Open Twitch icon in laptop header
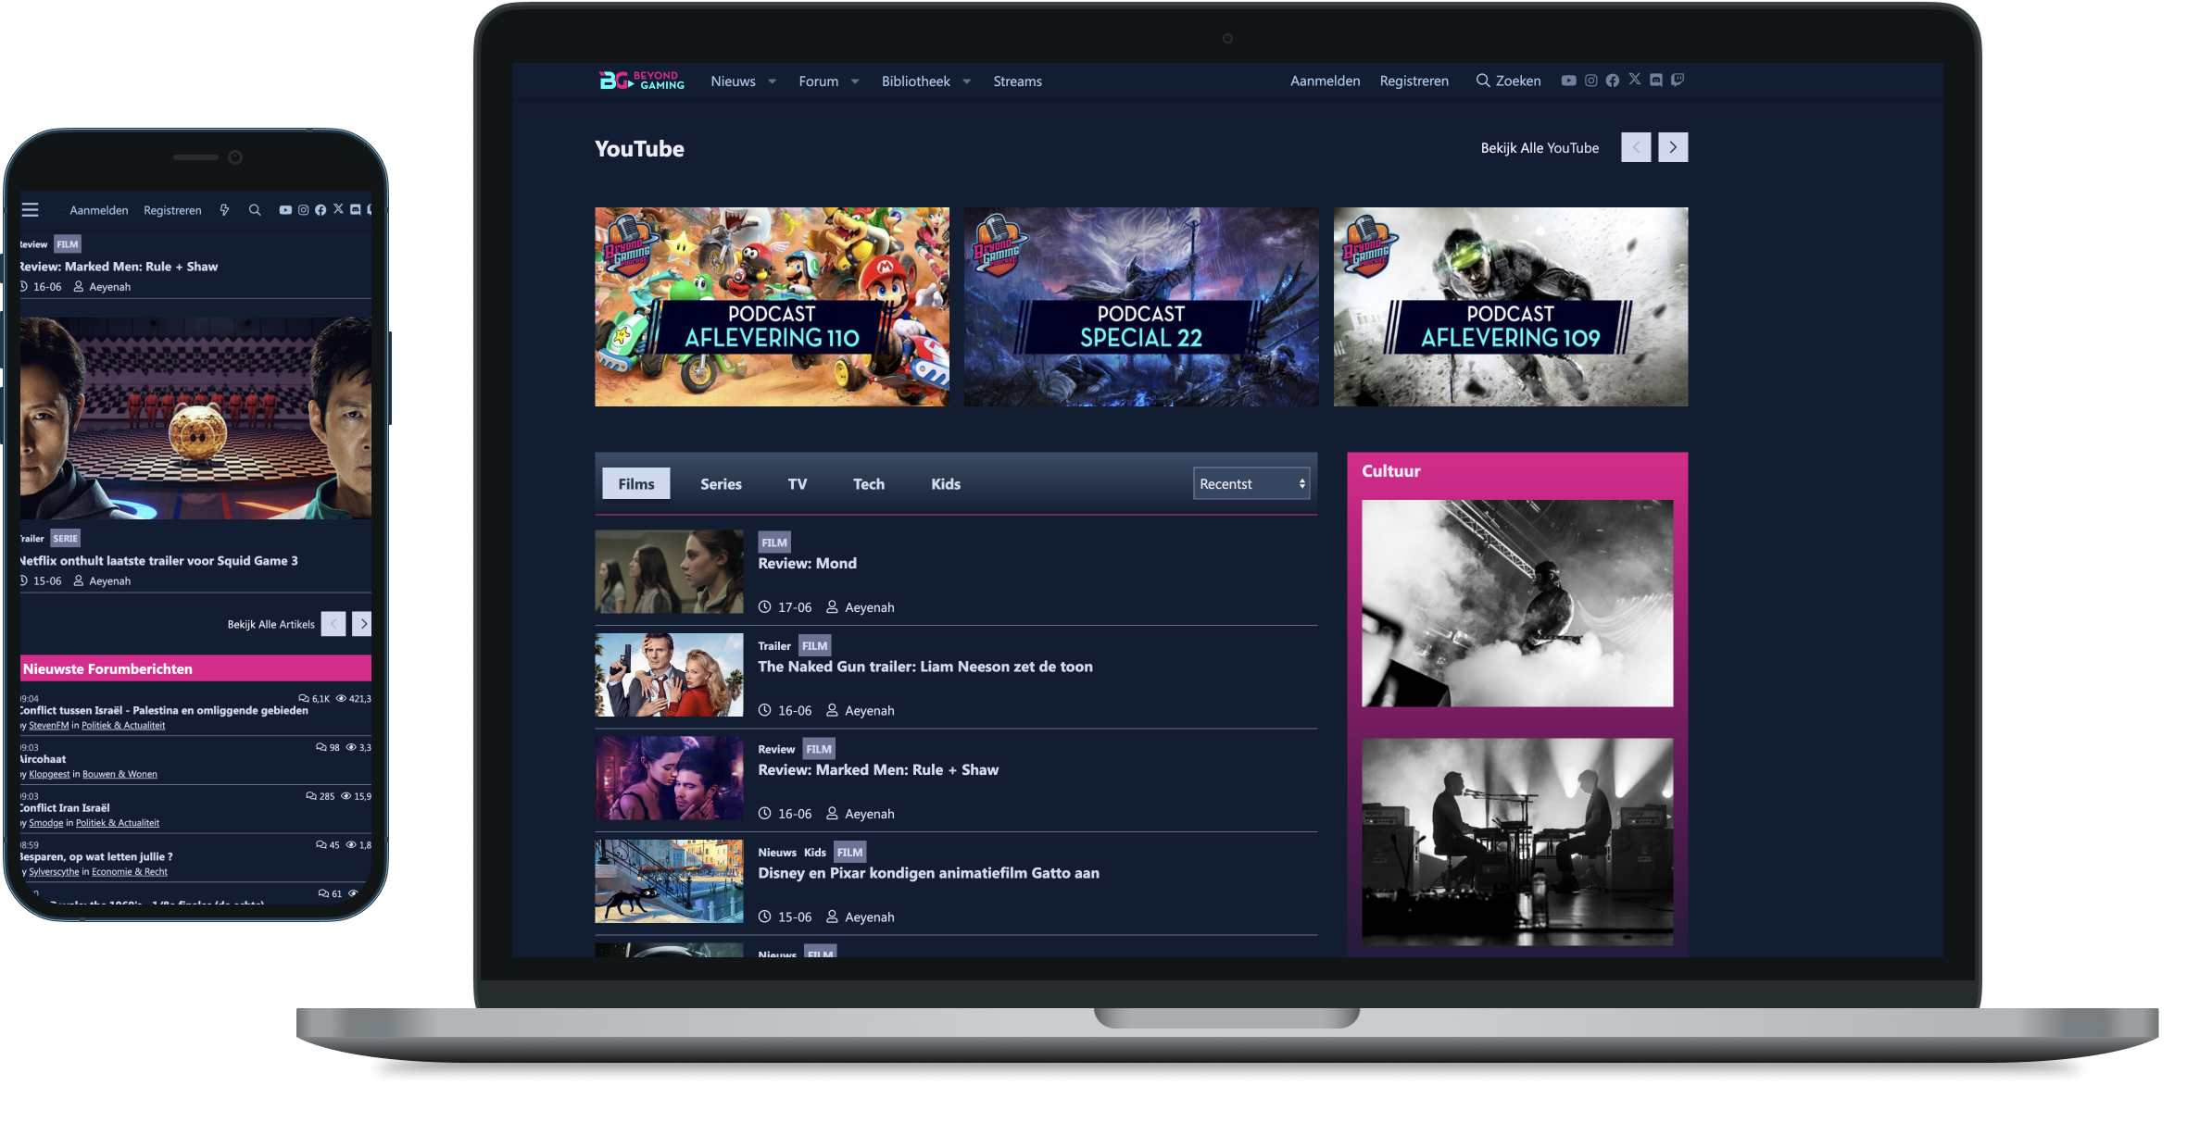The height and width of the screenshot is (1135, 2187). [1678, 81]
